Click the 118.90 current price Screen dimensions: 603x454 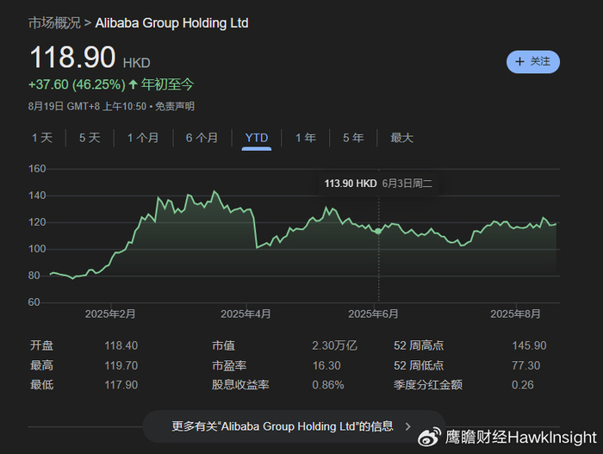[72, 58]
